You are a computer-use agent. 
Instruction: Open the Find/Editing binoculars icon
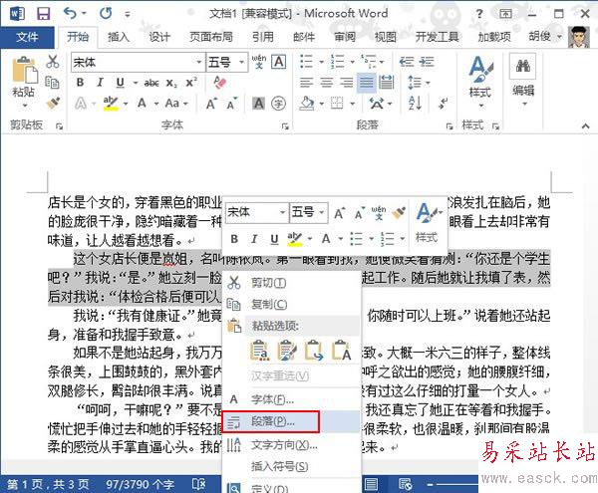pos(523,67)
